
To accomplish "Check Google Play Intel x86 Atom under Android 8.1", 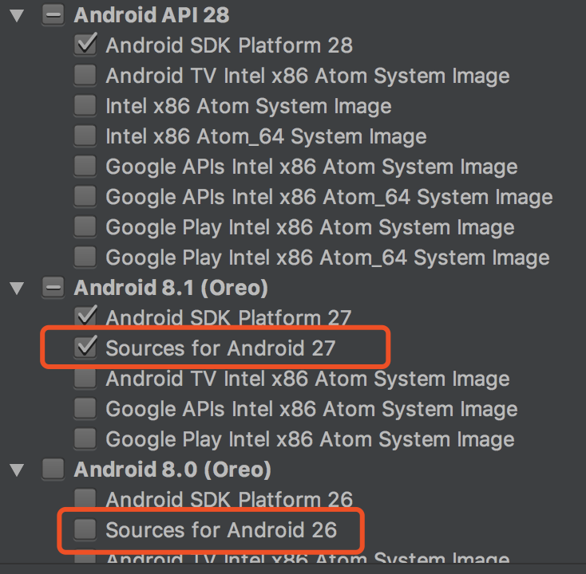I will point(85,439).
